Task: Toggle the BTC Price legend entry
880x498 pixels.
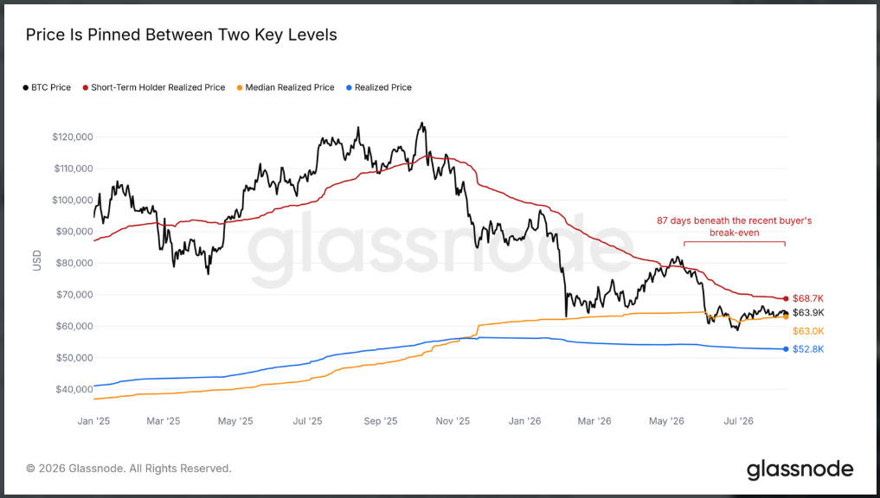Action: (47, 87)
